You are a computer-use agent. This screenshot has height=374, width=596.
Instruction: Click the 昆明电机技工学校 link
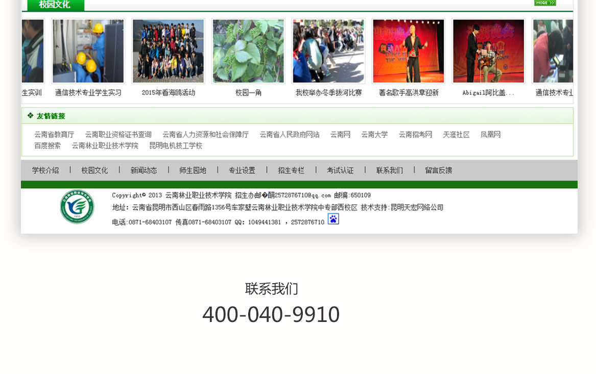pos(176,146)
